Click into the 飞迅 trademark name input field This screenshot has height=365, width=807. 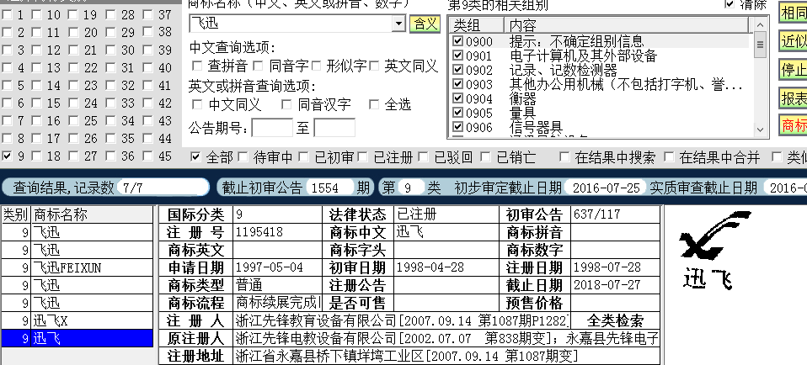291,24
